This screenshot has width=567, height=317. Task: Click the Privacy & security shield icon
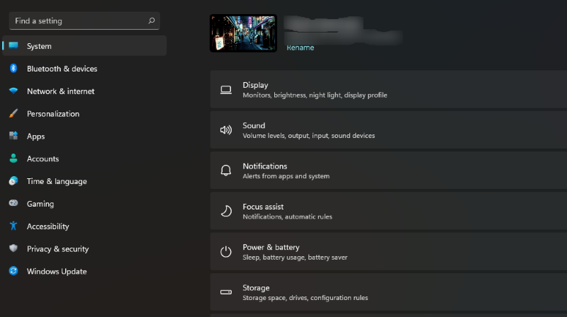tap(13, 249)
